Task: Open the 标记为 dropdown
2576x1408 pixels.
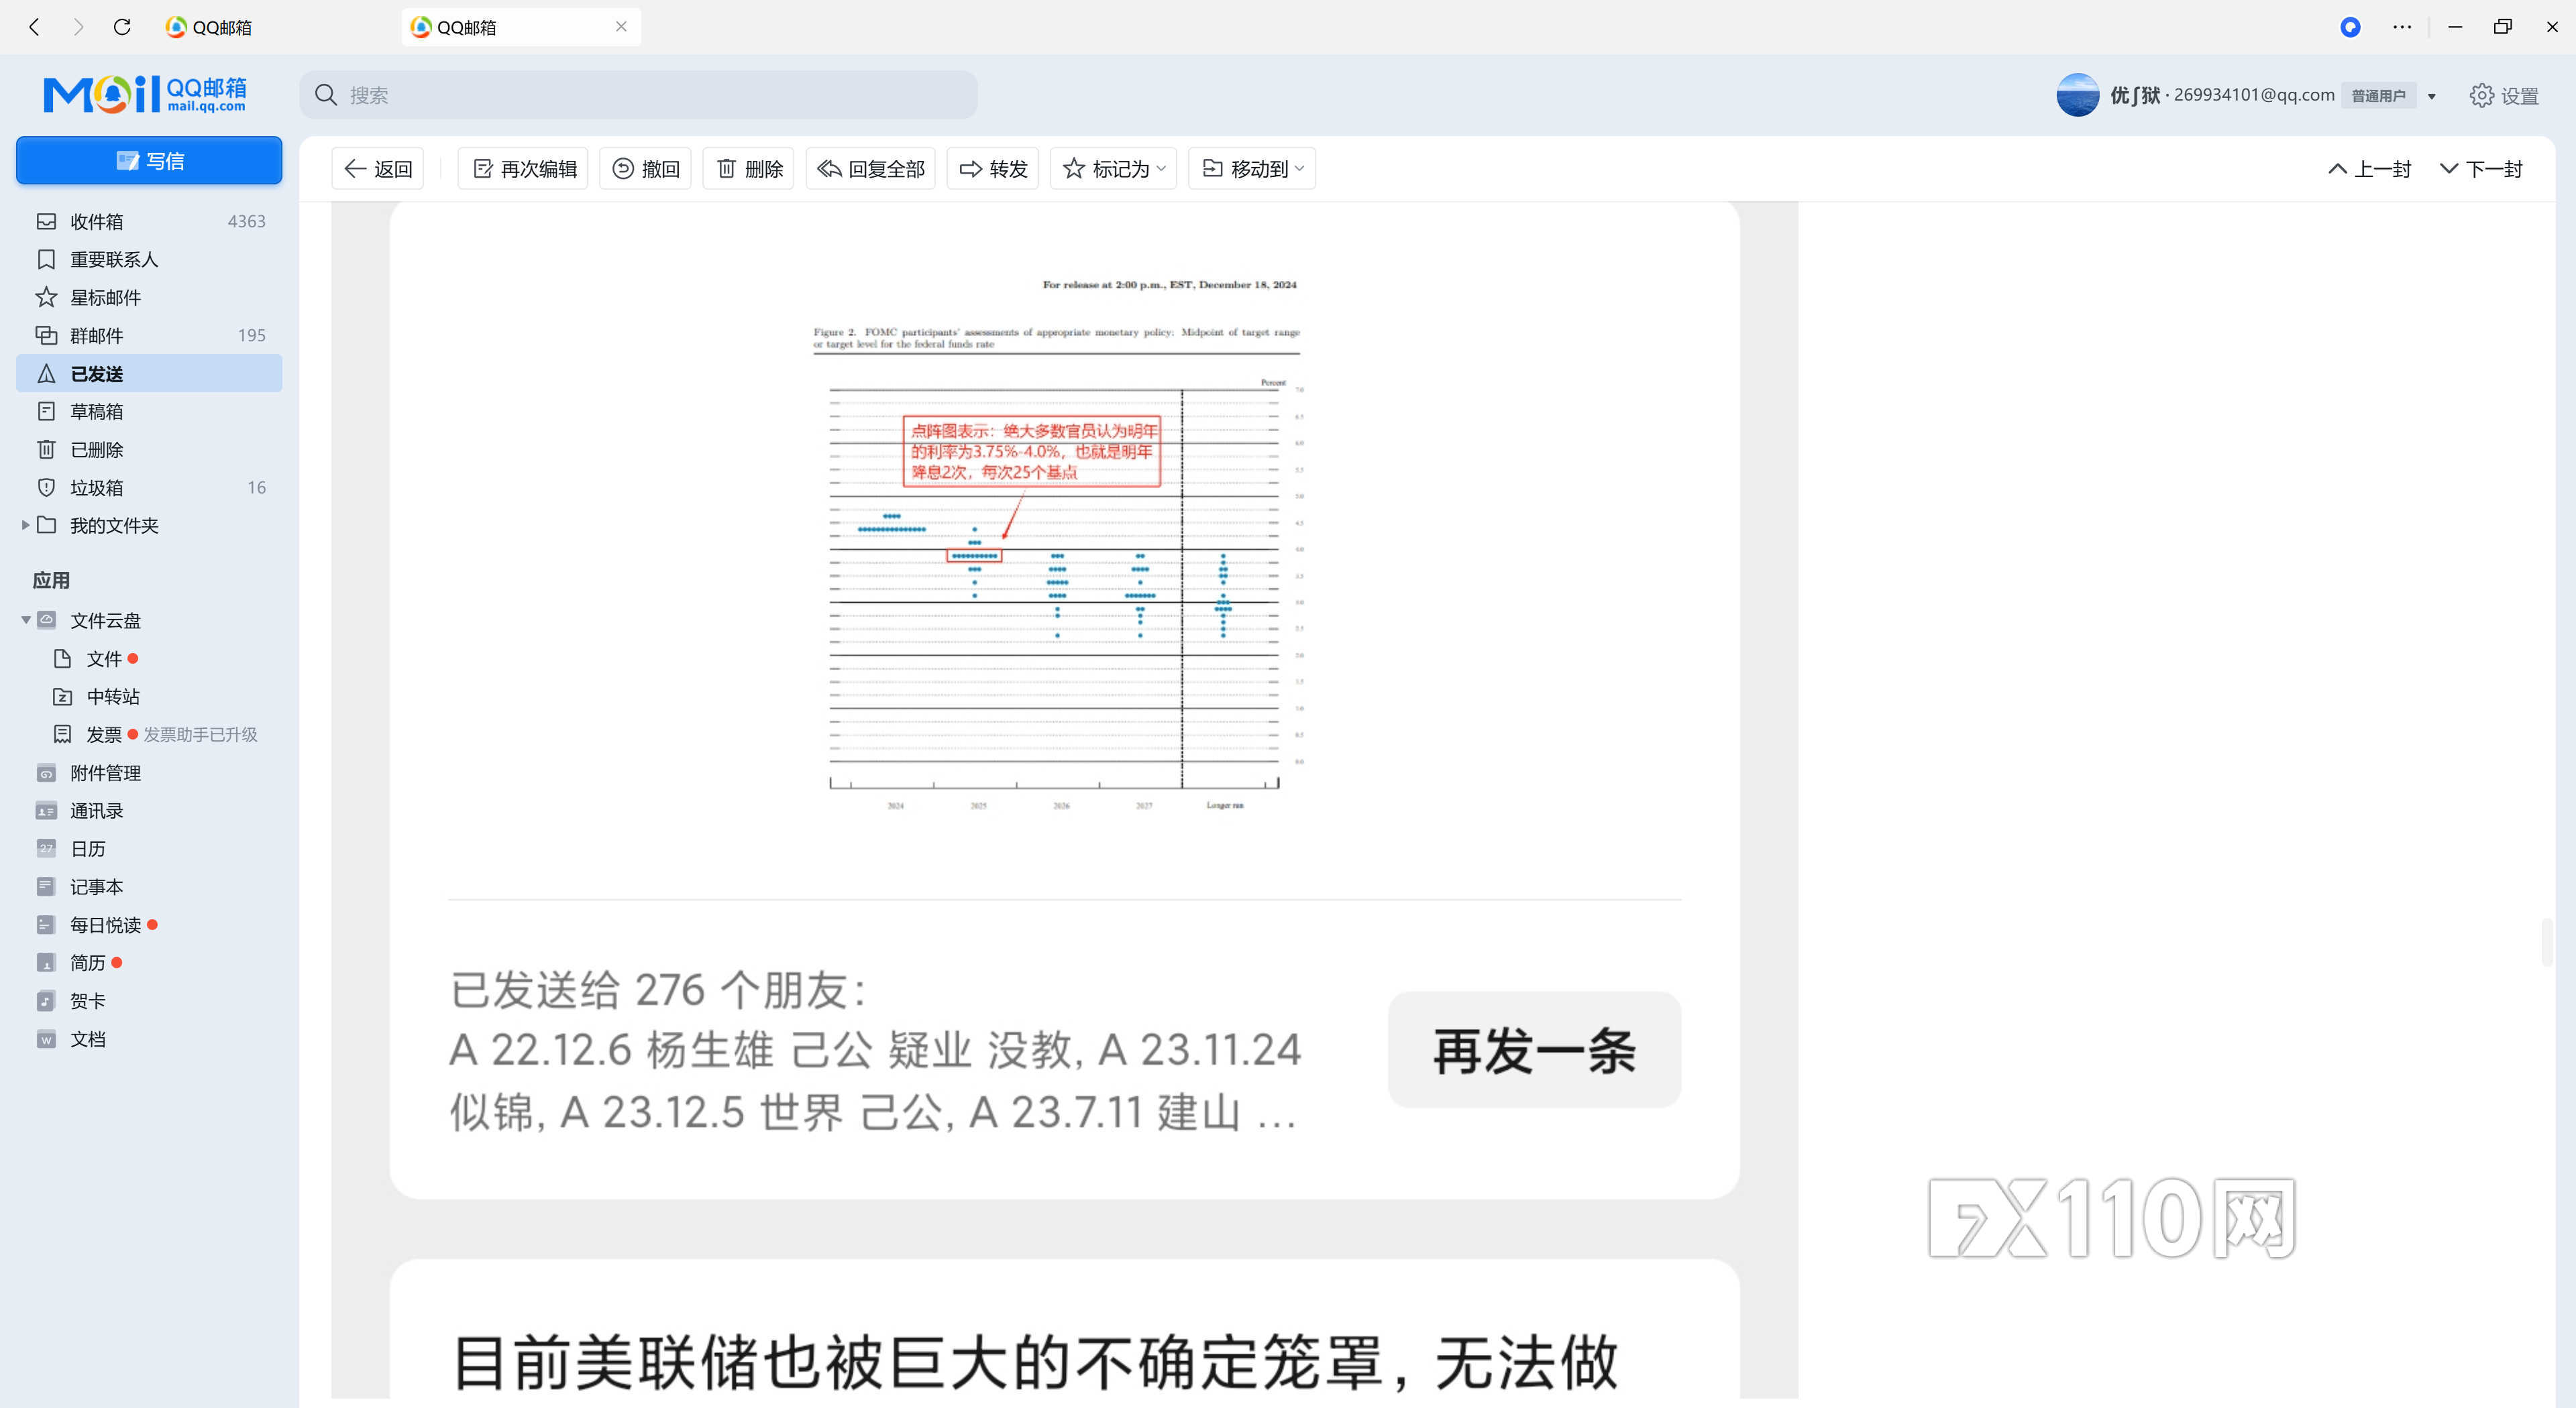Action: [1113, 169]
